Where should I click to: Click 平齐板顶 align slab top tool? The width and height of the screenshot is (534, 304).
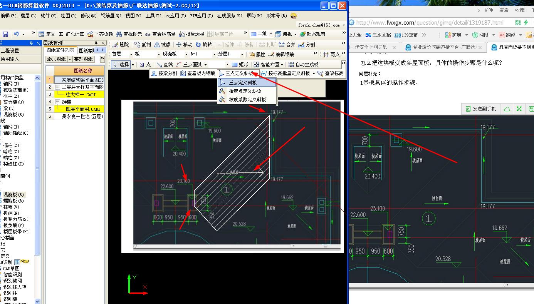tap(100, 34)
